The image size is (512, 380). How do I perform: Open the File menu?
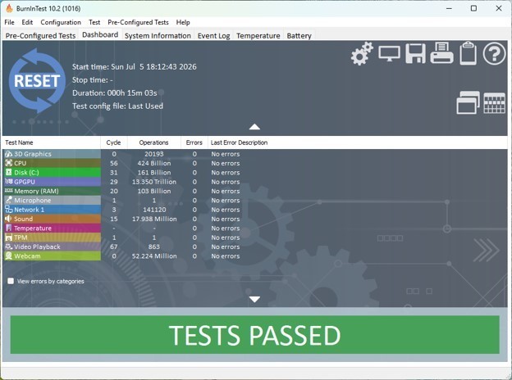(9, 22)
